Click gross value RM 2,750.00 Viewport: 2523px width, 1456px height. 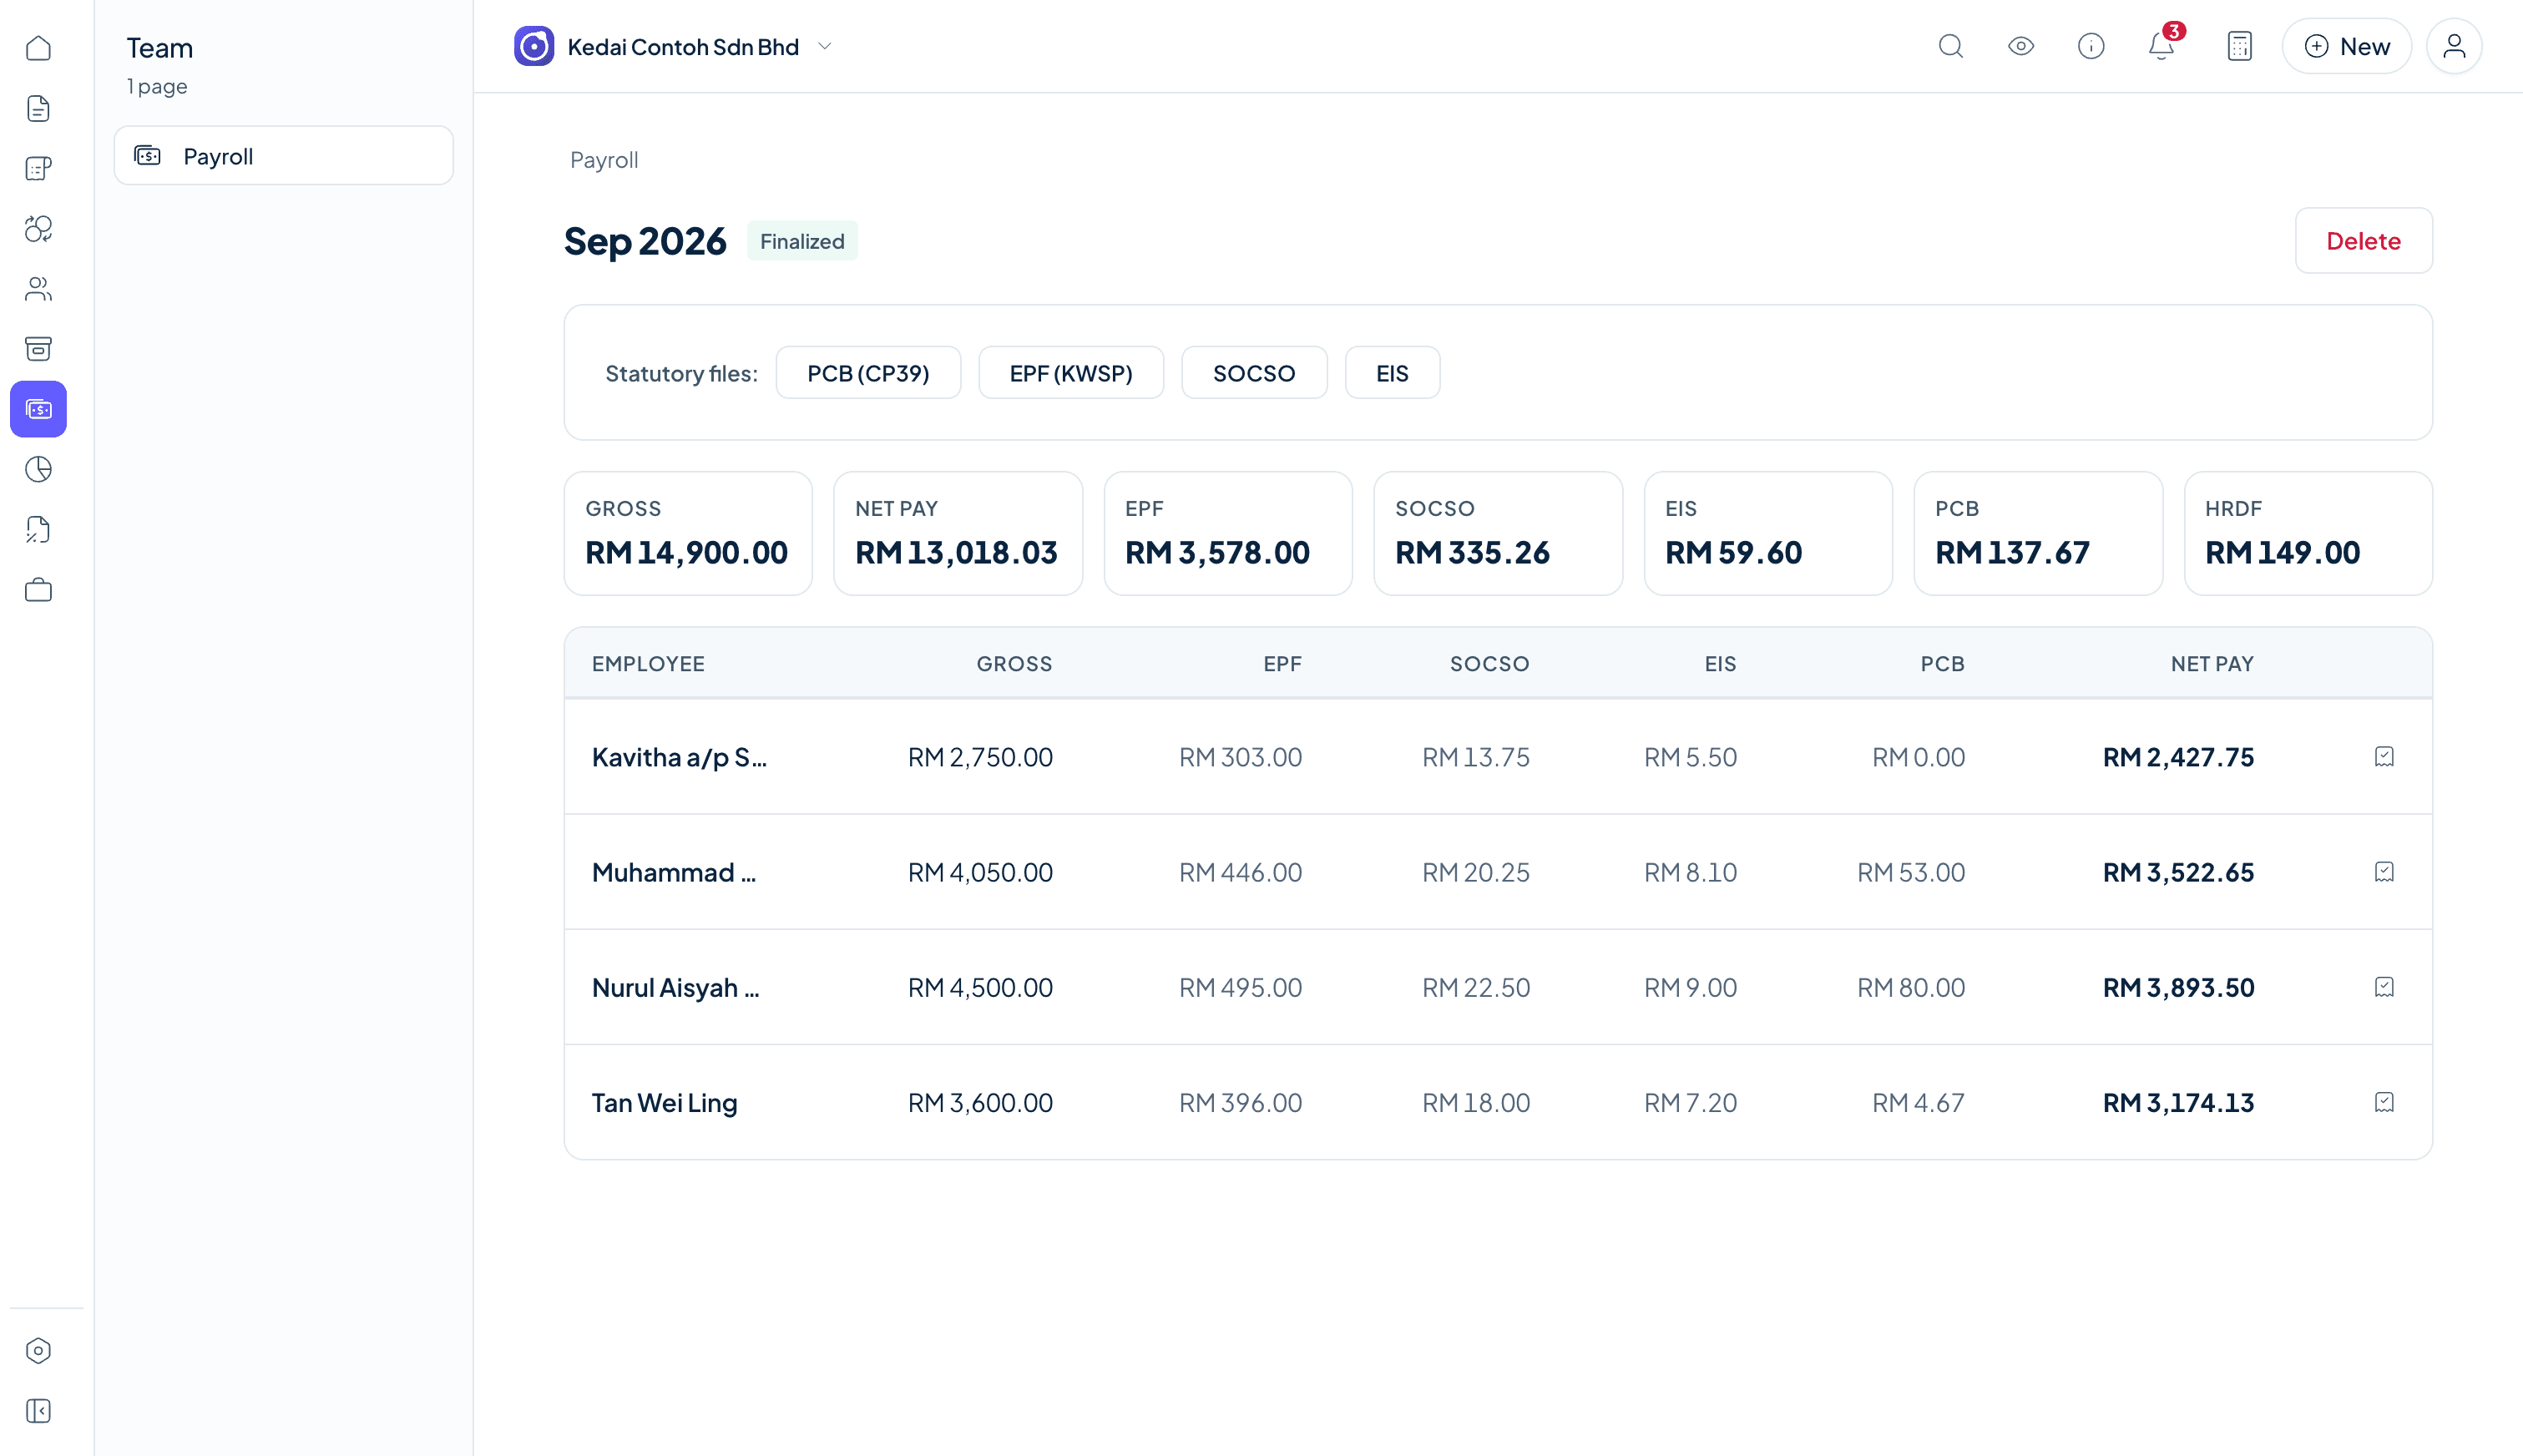click(x=979, y=757)
